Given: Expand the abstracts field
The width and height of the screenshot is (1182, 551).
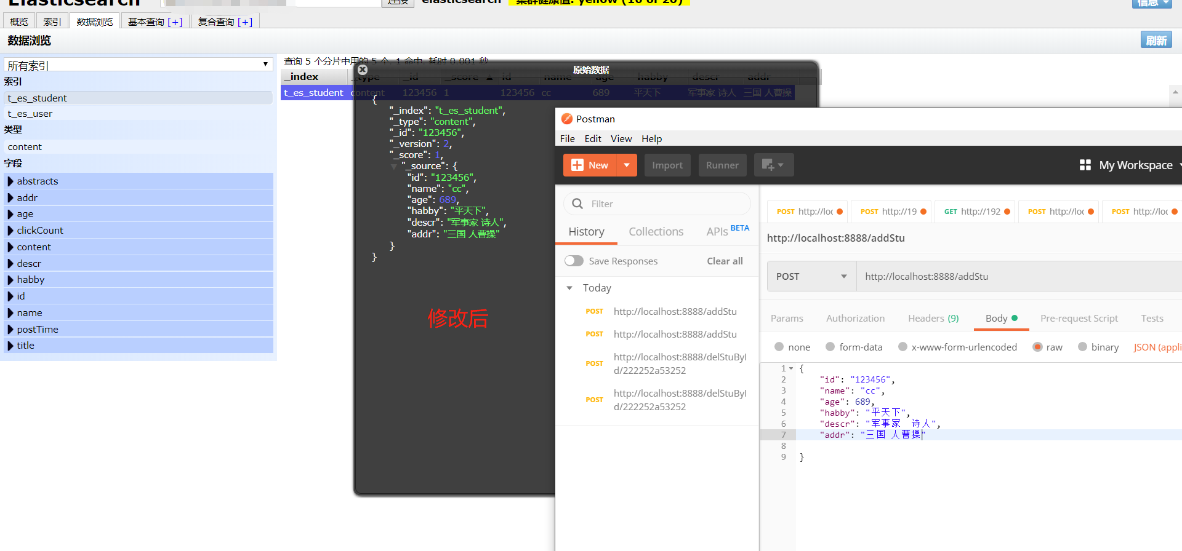Looking at the screenshot, I should [10, 181].
